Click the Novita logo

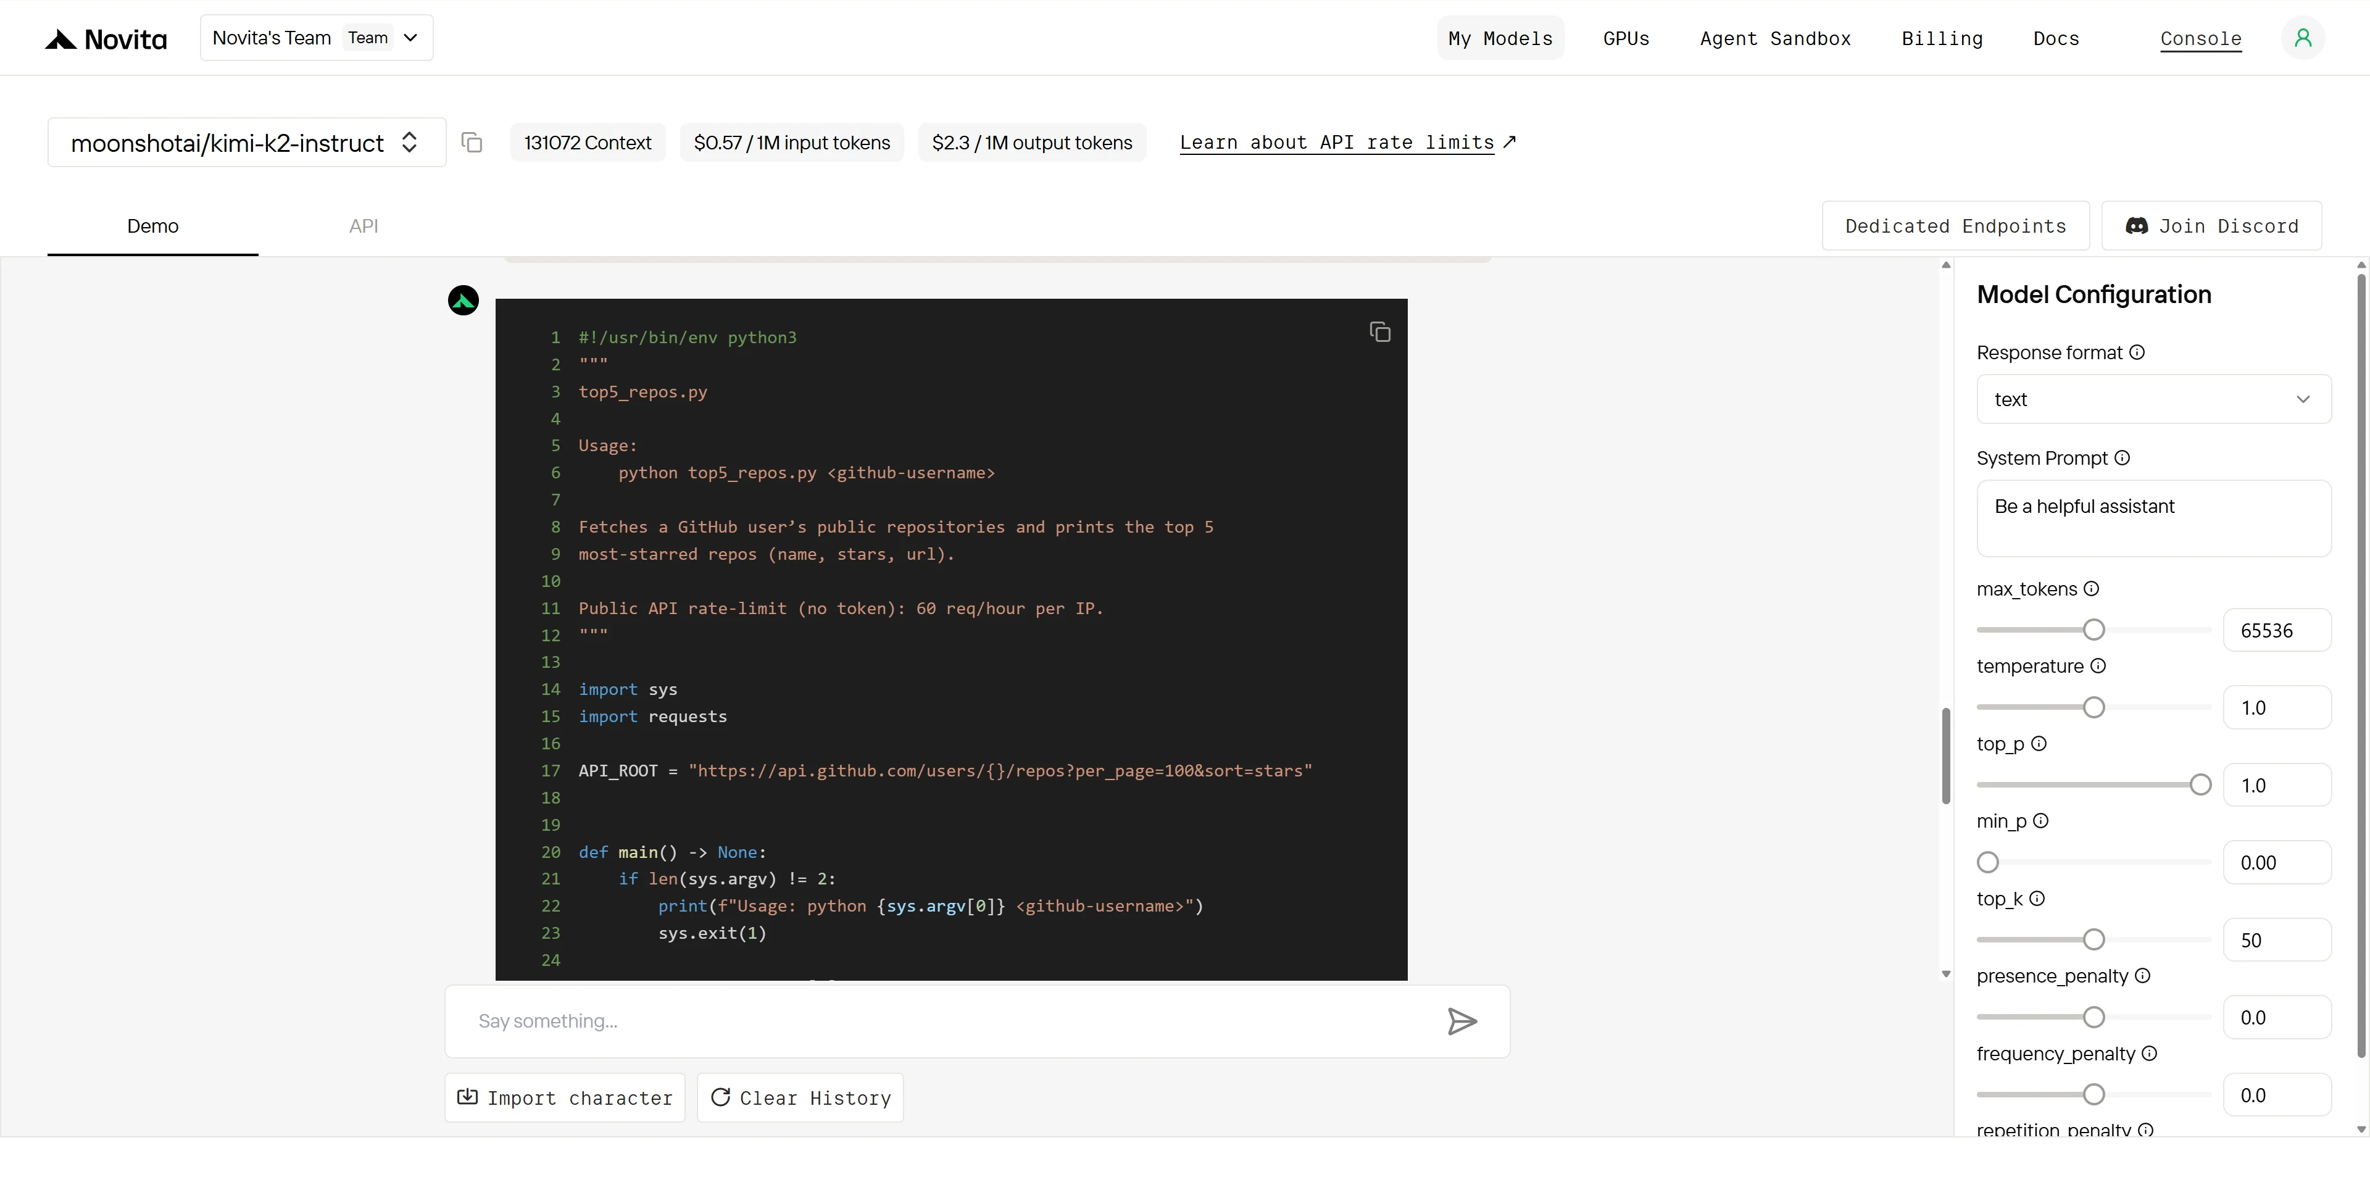point(106,39)
